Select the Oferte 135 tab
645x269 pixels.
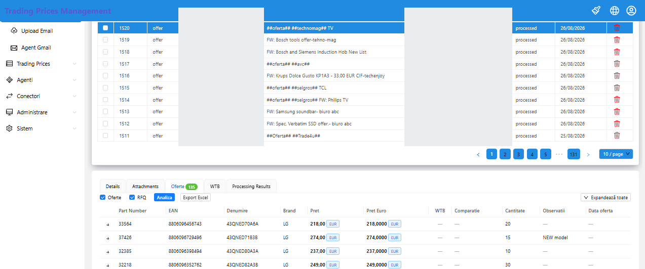(184, 187)
